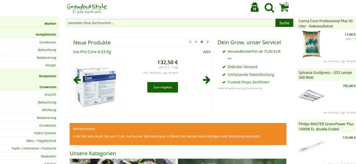Go to previous product with left arrow
The width and height of the screenshot is (356, 164).
coord(77,80)
